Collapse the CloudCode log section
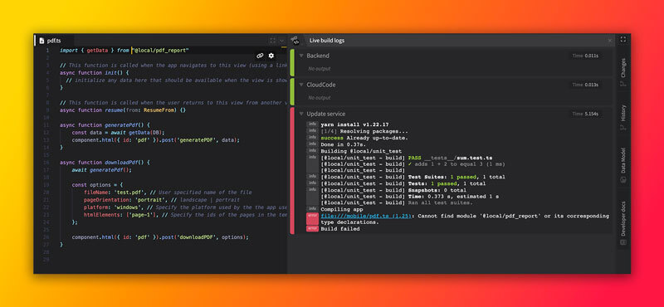The height and width of the screenshot is (307, 664). tap(301, 85)
